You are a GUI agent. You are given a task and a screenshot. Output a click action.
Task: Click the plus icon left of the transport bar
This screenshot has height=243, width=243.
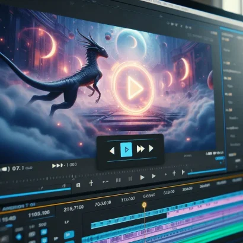[x=91, y=183]
